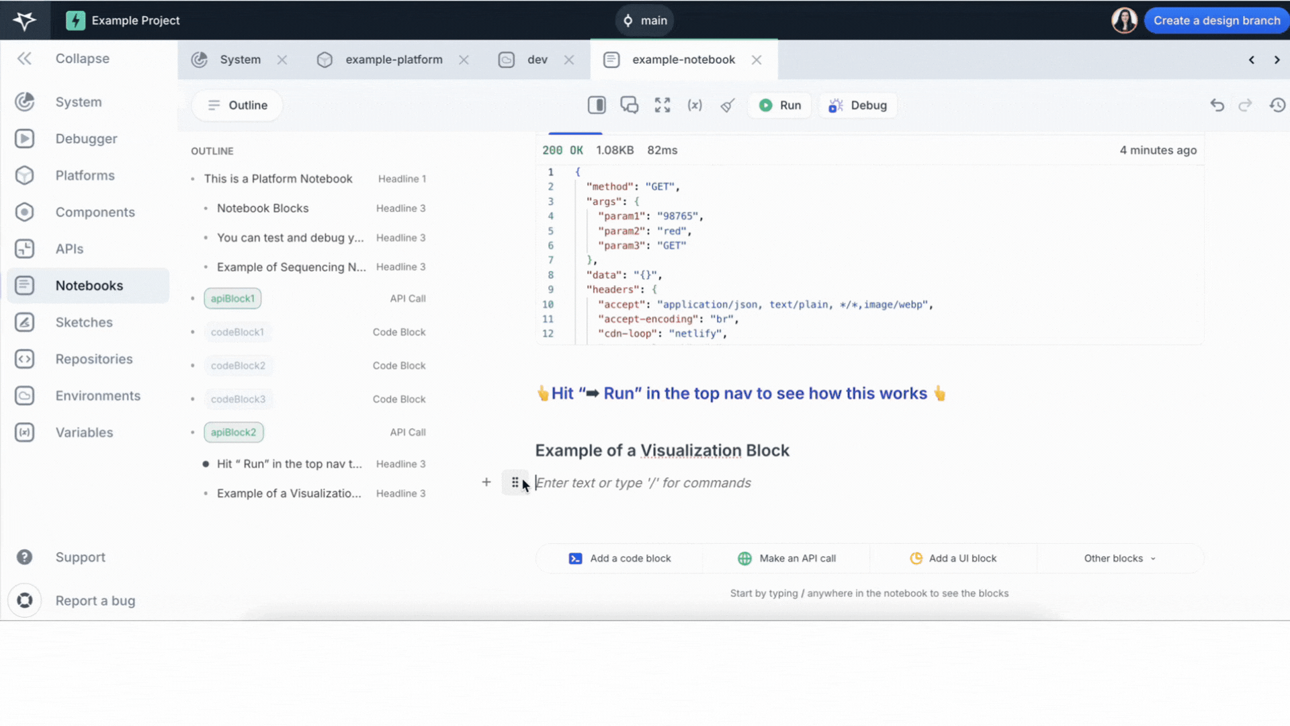Click the redo arrow
The width and height of the screenshot is (1290, 726).
tap(1245, 105)
